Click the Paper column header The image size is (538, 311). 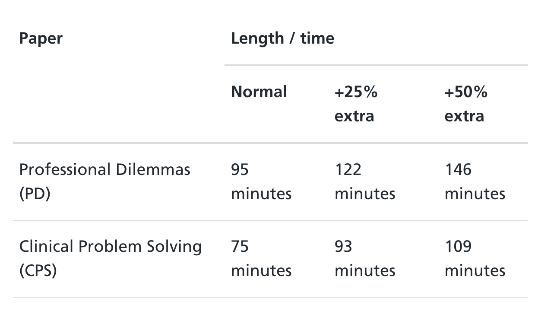(x=41, y=38)
